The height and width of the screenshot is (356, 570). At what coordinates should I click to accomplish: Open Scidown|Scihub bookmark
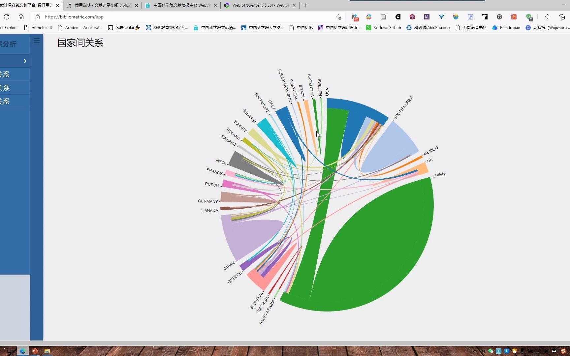pos(383,28)
